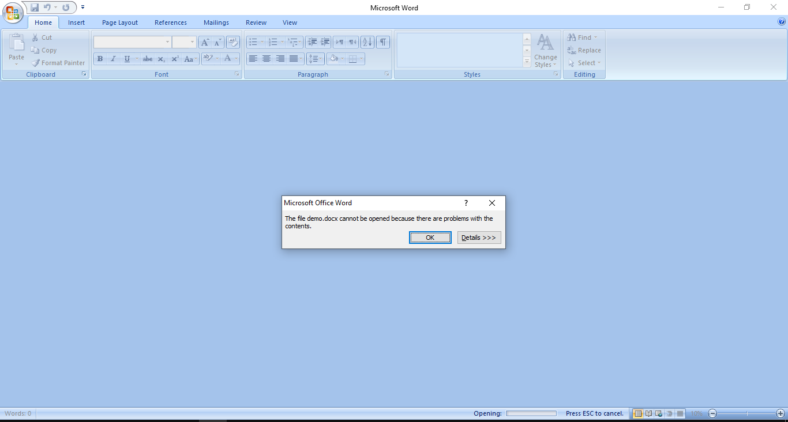This screenshot has width=788, height=422.
Task: Switch to Full Screen Reading view
Action: click(x=648, y=413)
